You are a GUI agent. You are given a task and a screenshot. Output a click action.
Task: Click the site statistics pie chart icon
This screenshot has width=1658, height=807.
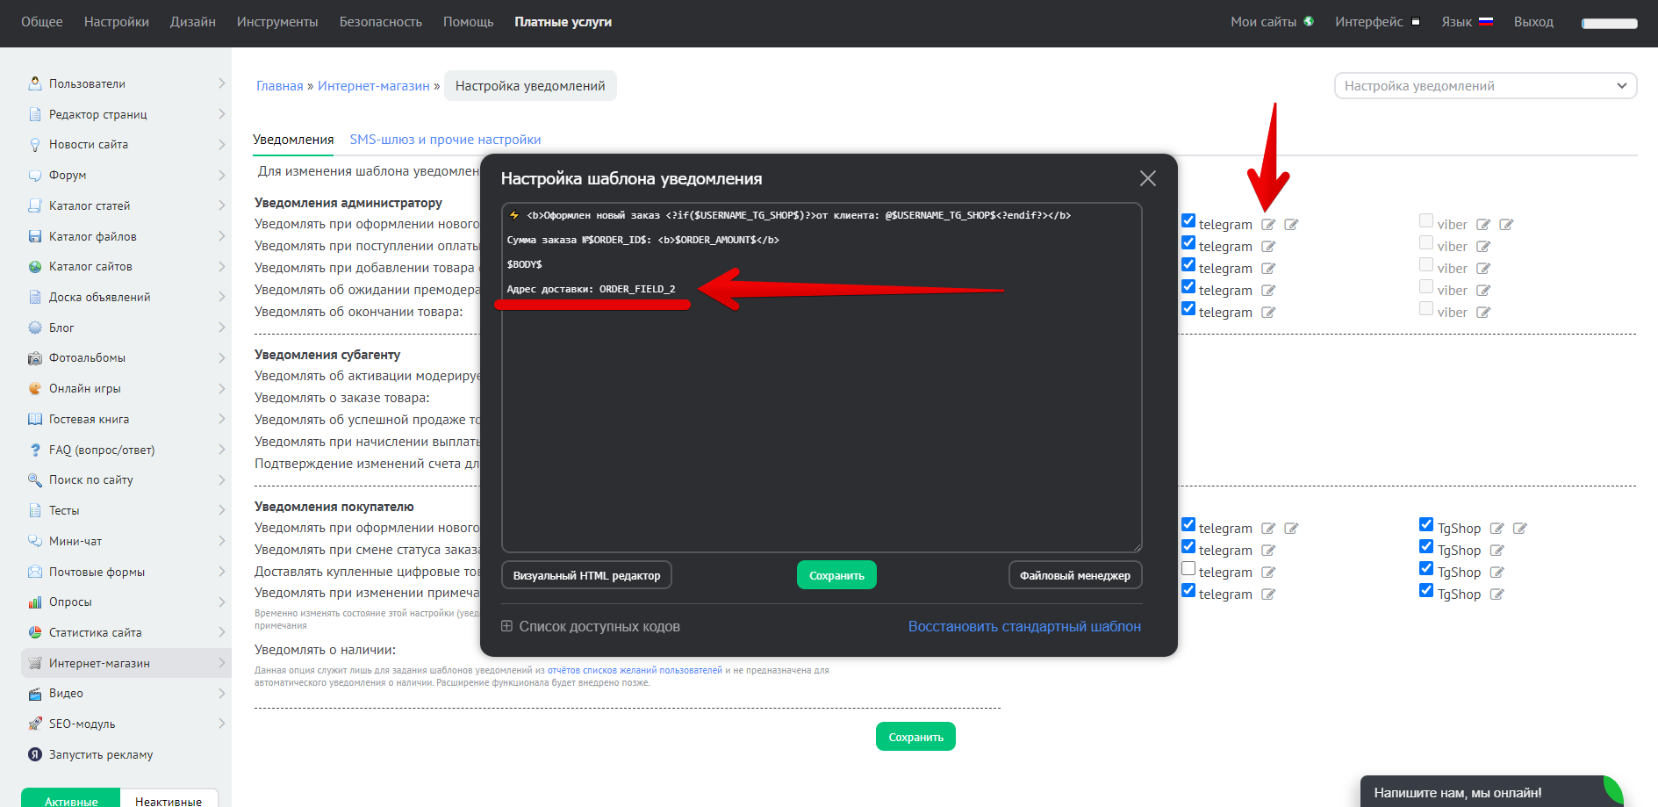35,632
